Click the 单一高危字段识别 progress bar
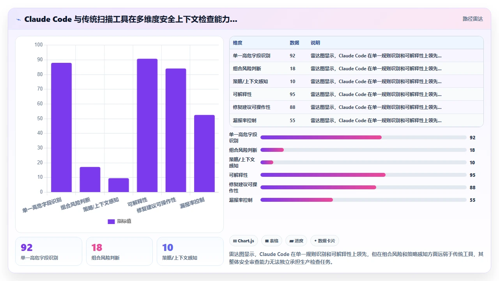The image size is (499, 281). [363, 137]
